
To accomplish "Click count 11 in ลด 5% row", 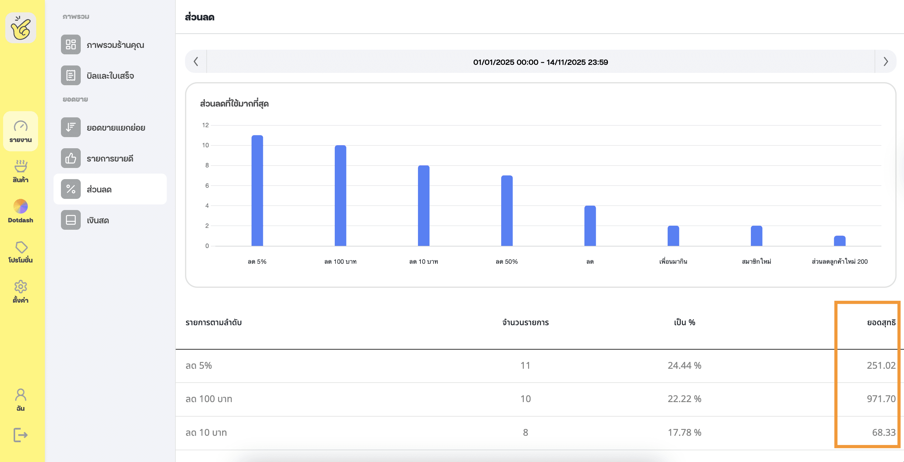I will [525, 366].
